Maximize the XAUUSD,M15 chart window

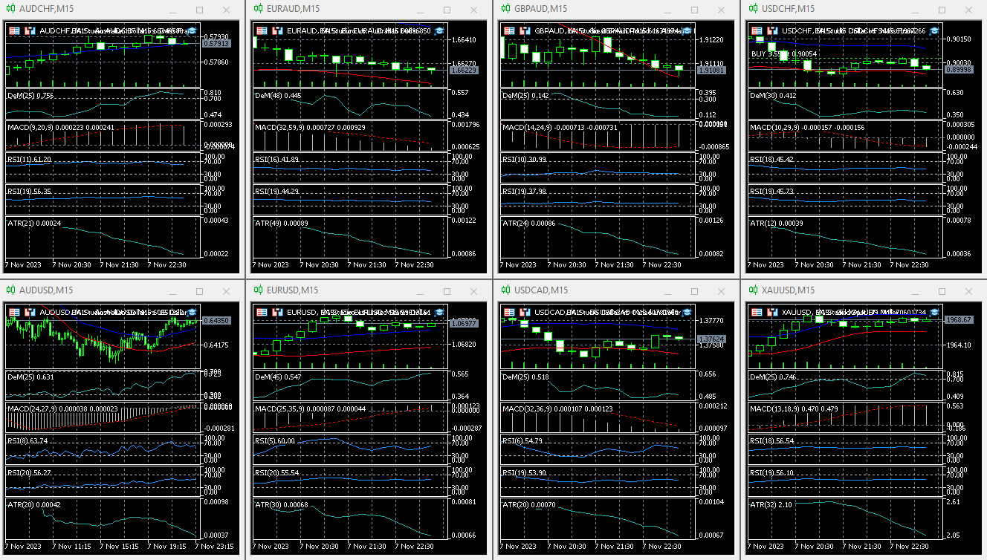tap(941, 290)
